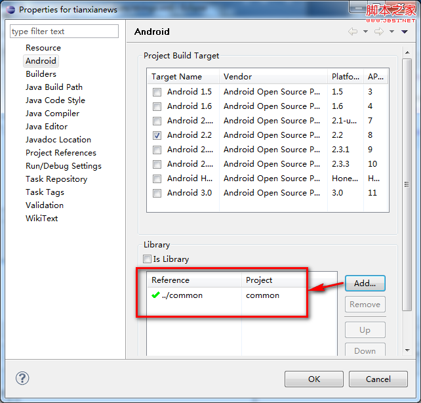421x403 pixels.
Task: Sort by the Vendor column header
Action: click(x=273, y=77)
